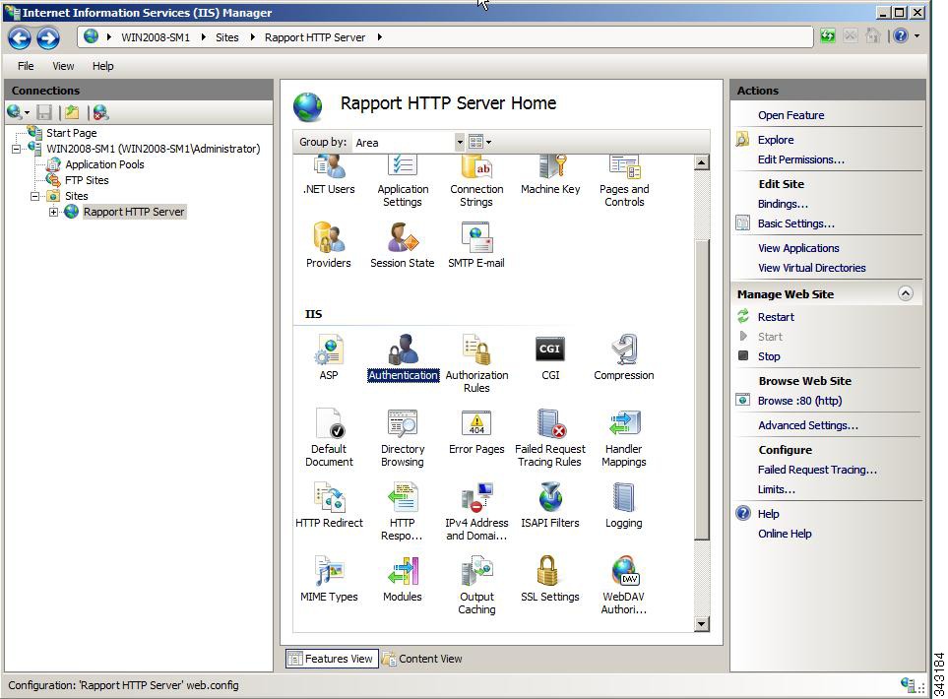Open the Help menu

[102, 66]
